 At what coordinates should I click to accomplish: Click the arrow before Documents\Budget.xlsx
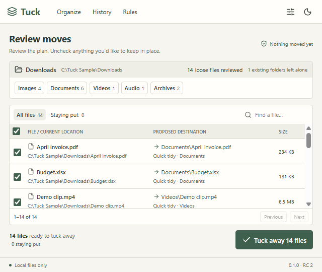pos(156,172)
